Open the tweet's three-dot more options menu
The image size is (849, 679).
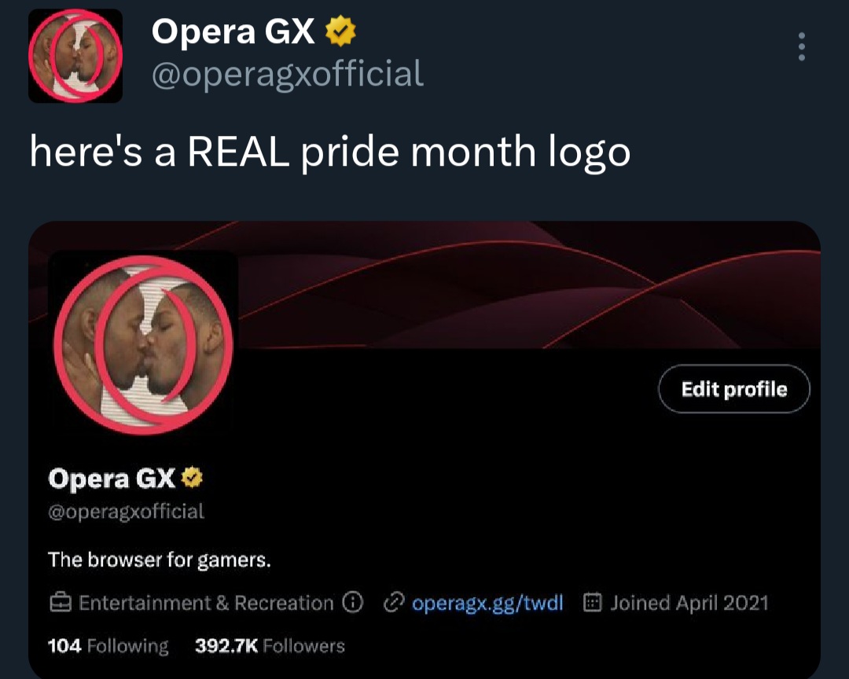(x=801, y=47)
